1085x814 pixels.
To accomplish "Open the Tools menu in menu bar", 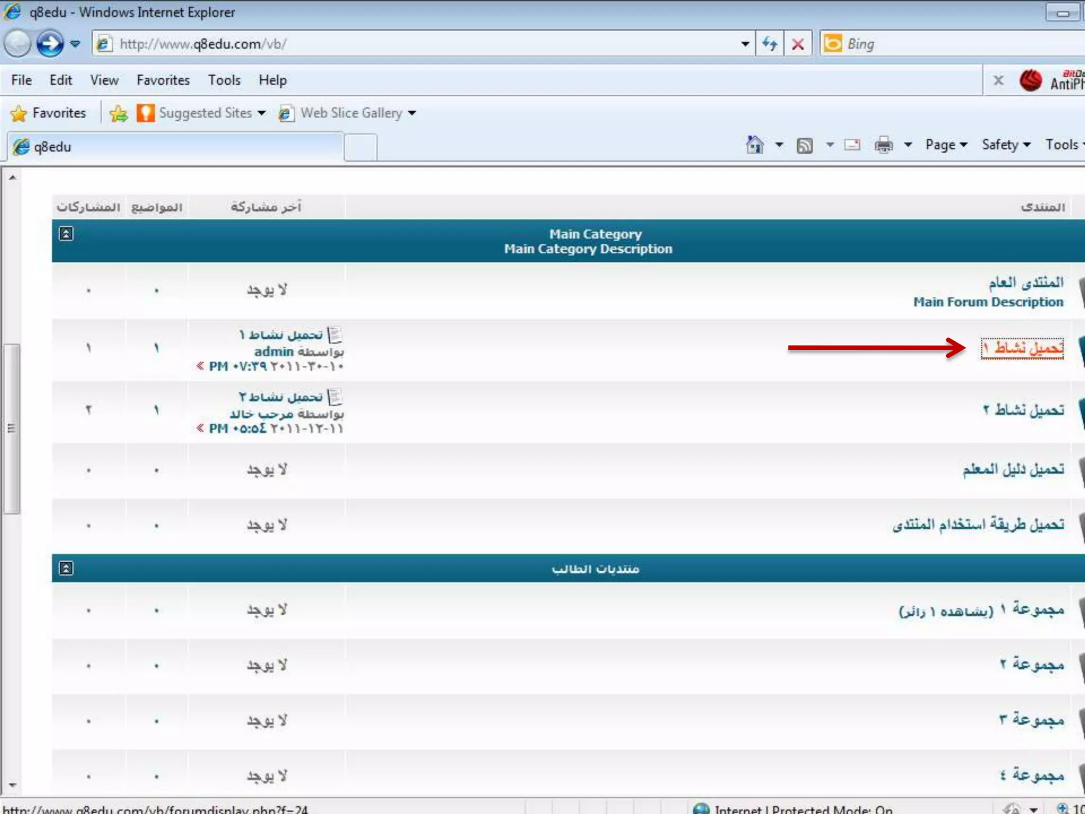I will coord(224,80).
